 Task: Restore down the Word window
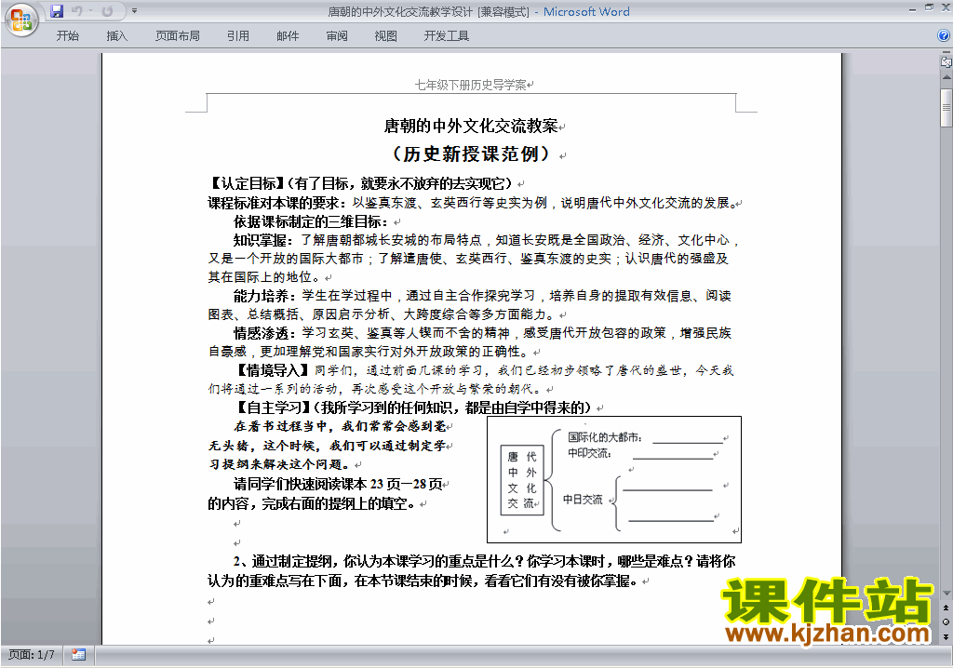[x=930, y=7]
